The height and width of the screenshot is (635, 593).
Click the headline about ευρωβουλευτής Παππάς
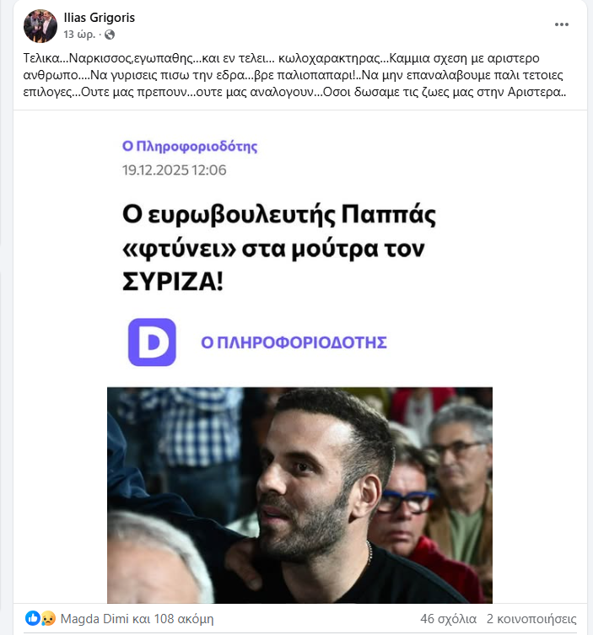(x=279, y=248)
